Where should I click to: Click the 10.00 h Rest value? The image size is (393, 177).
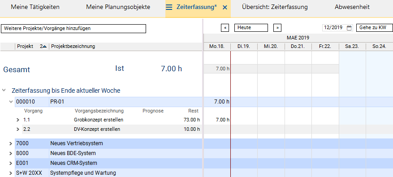[x=192, y=130]
